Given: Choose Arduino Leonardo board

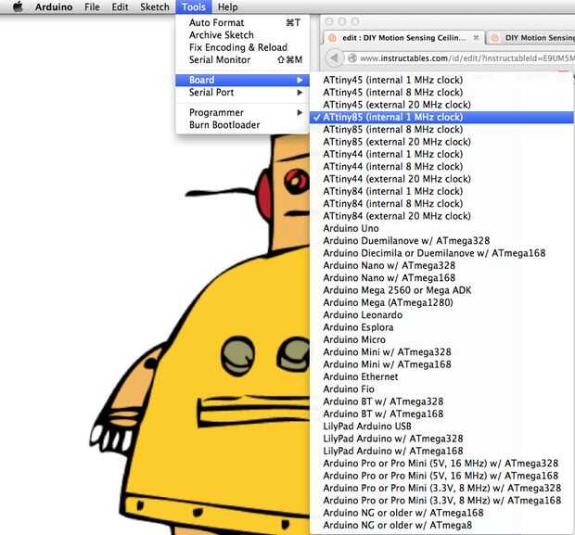Looking at the screenshot, I should coord(441,315).
